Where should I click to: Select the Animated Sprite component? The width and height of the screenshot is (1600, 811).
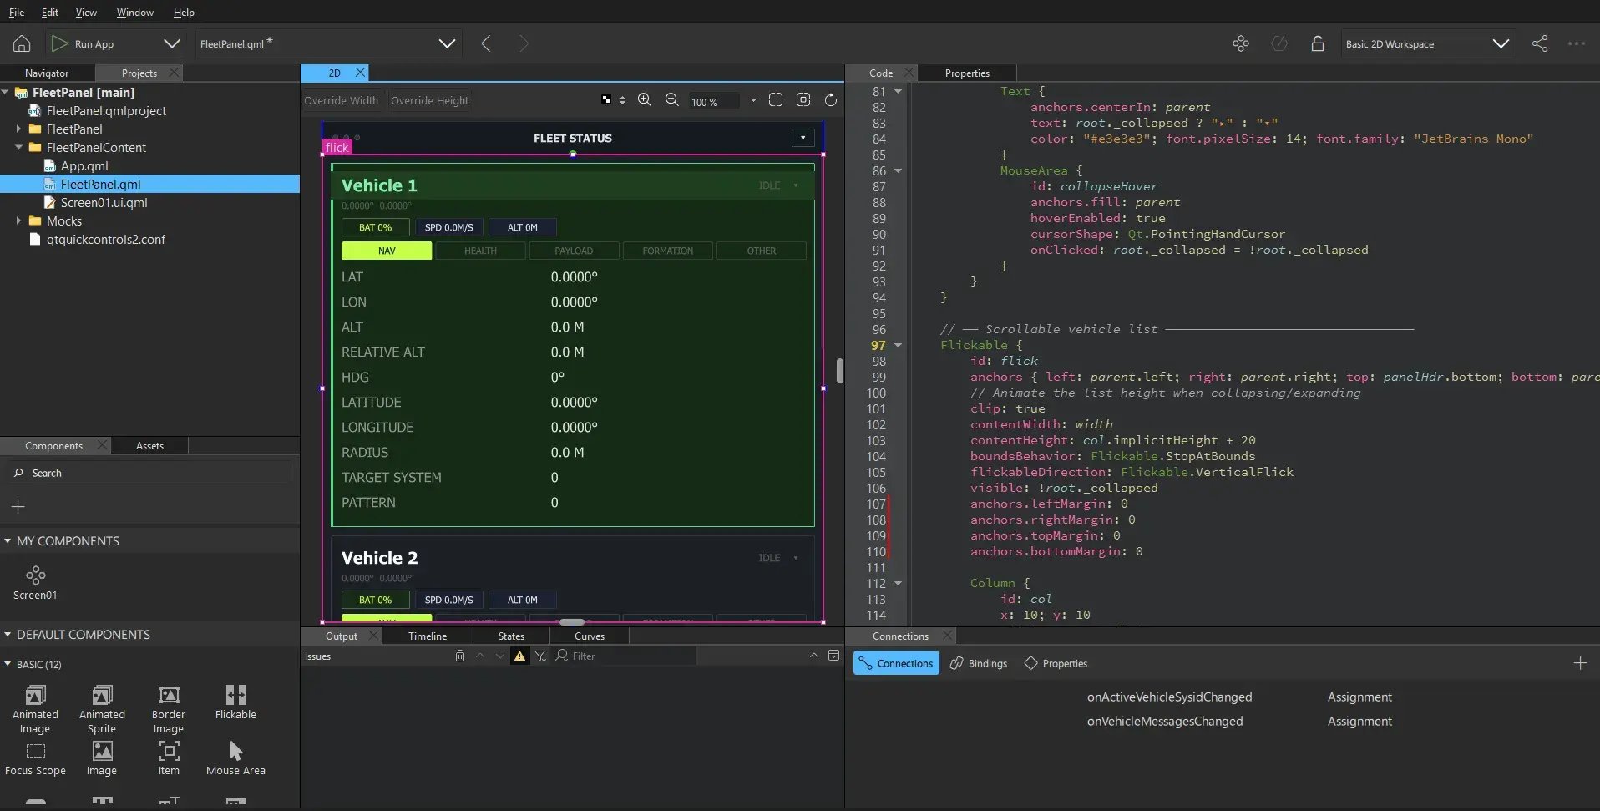pos(102,709)
